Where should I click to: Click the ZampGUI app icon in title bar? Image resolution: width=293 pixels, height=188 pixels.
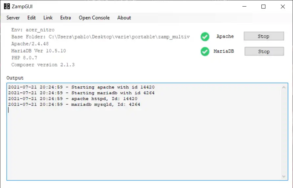[x=7, y=6]
